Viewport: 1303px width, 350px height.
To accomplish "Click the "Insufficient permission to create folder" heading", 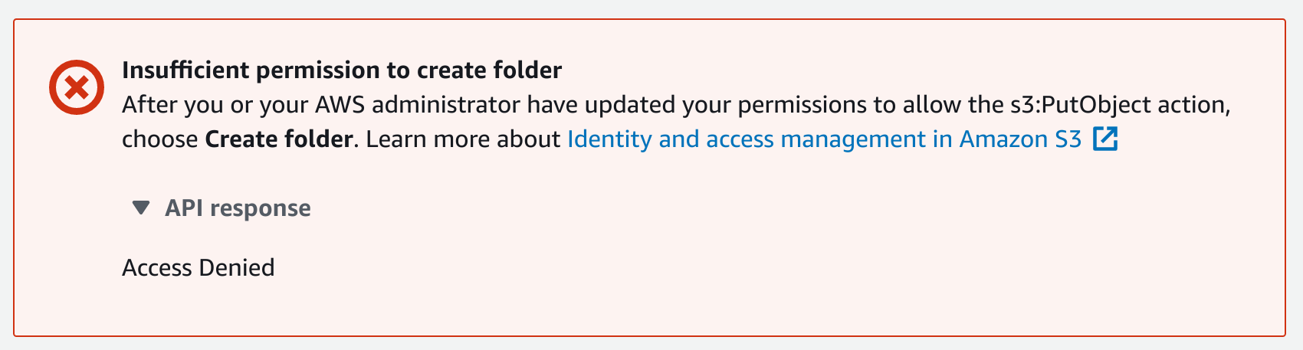I will 342,70.
